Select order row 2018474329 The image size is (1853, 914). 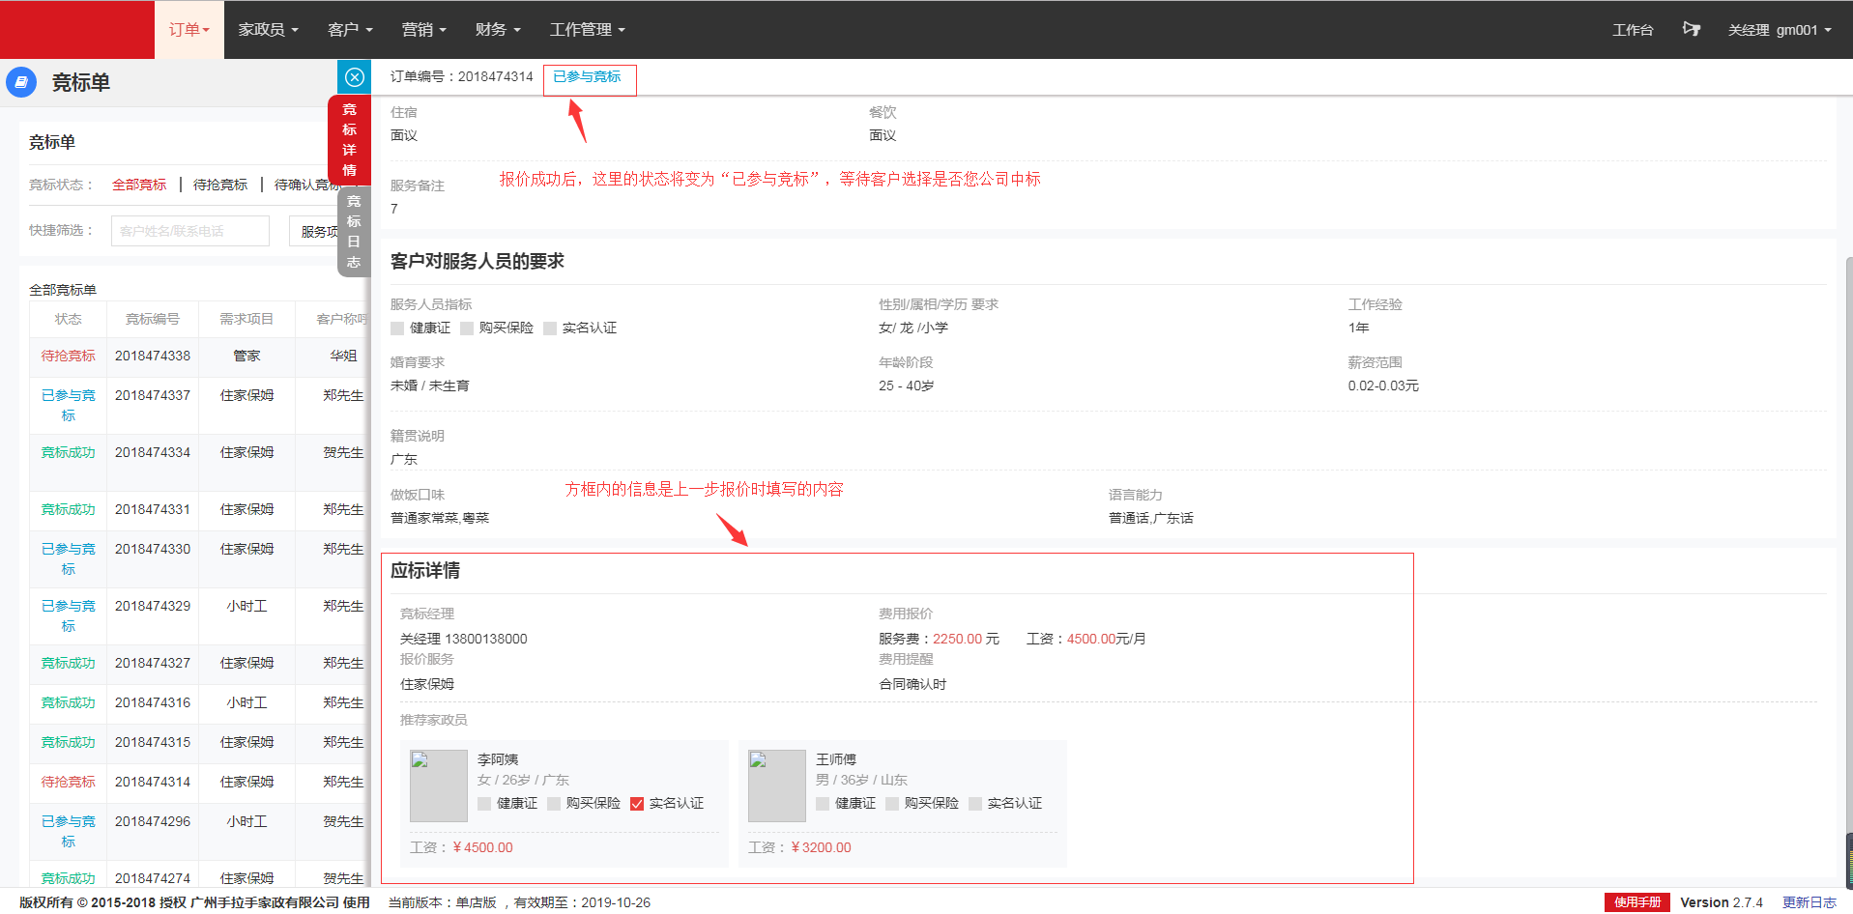198,616
